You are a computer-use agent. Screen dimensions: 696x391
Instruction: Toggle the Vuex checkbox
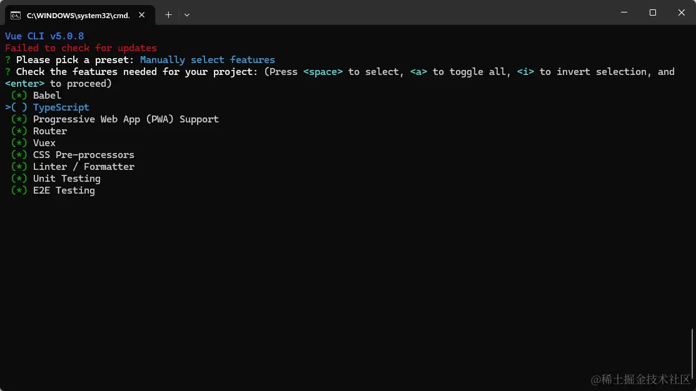tap(19, 143)
